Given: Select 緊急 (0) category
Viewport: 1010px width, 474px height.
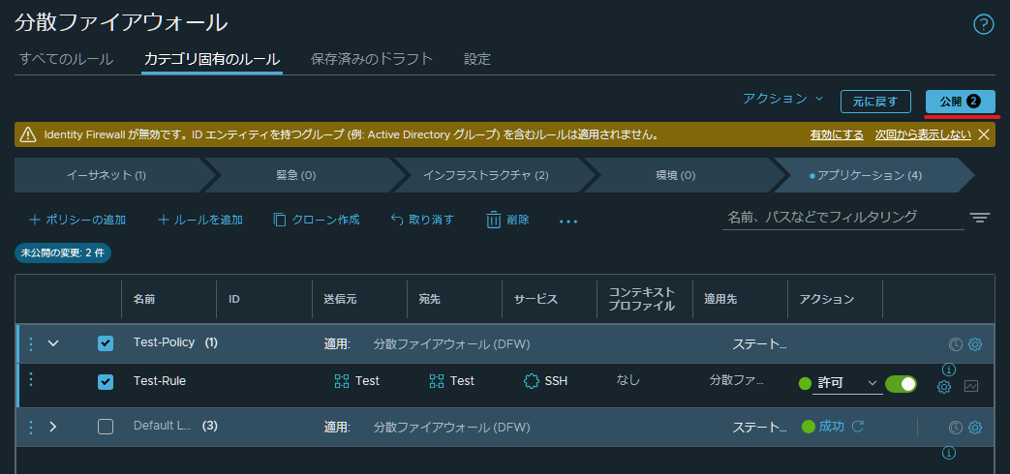Looking at the screenshot, I should click(x=296, y=175).
